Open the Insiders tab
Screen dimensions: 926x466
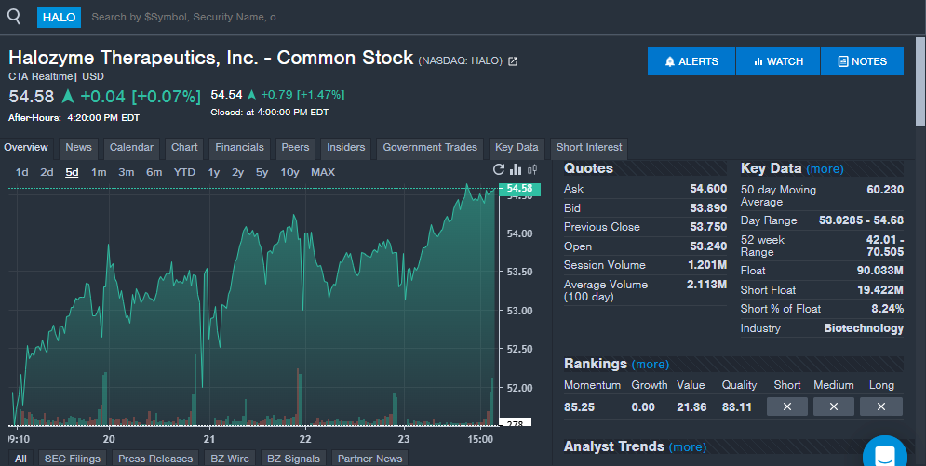click(x=345, y=148)
